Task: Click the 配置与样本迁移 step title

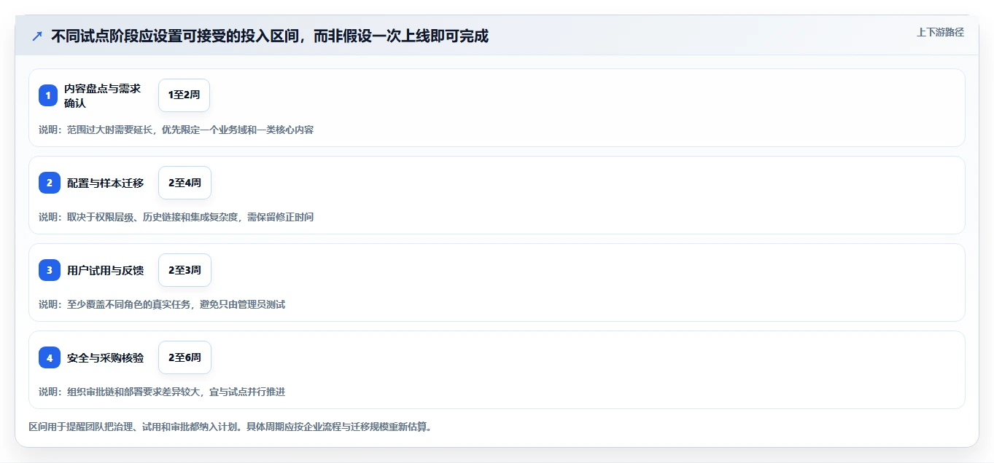Action: click(105, 183)
